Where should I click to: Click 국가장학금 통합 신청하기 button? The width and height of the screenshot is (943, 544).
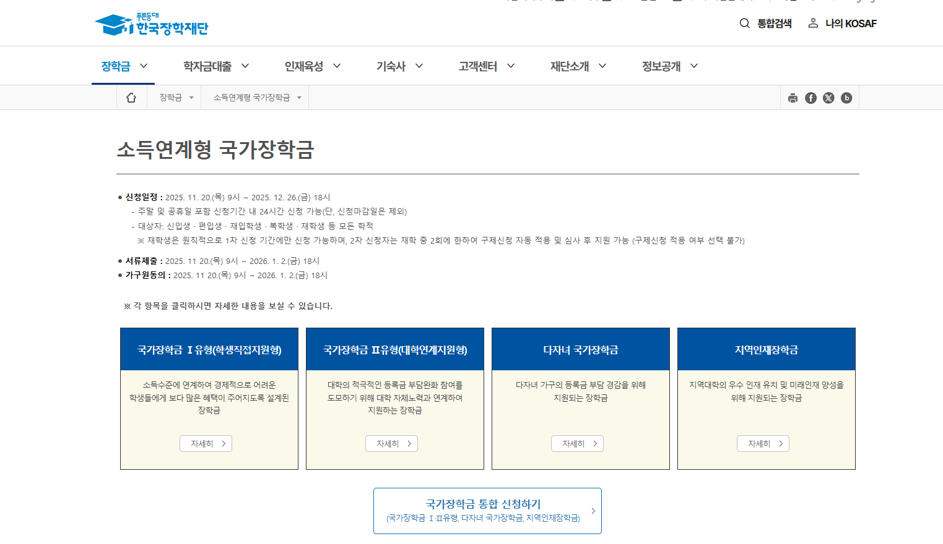click(487, 511)
